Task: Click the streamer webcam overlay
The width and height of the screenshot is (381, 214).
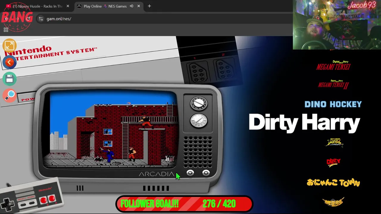Action: [x=337, y=25]
